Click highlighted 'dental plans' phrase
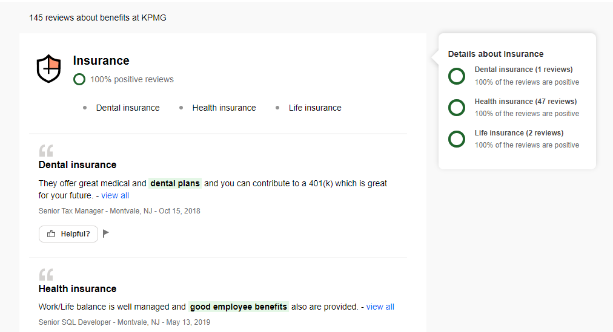This screenshot has width=613, height=332. 175,183
